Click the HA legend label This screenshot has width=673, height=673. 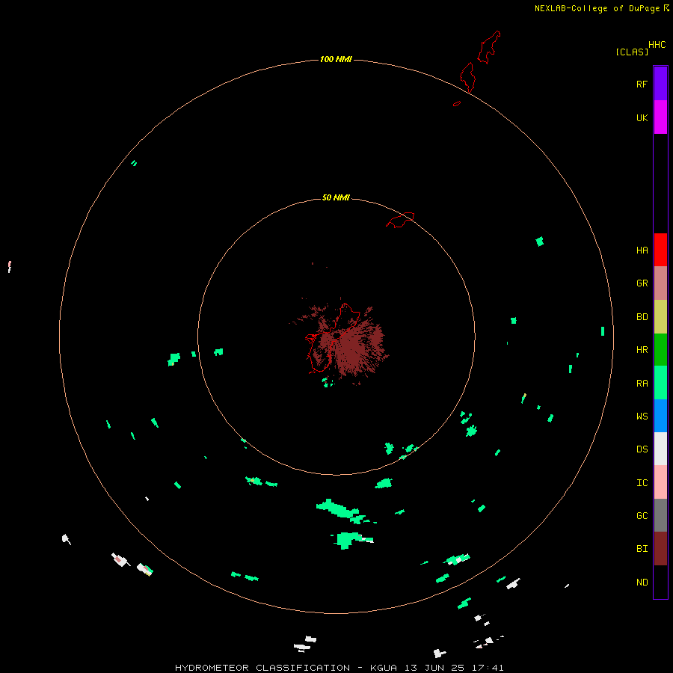click(x=642, y=251)
